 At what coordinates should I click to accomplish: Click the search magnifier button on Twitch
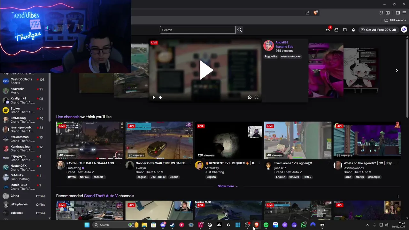(240, 30)
